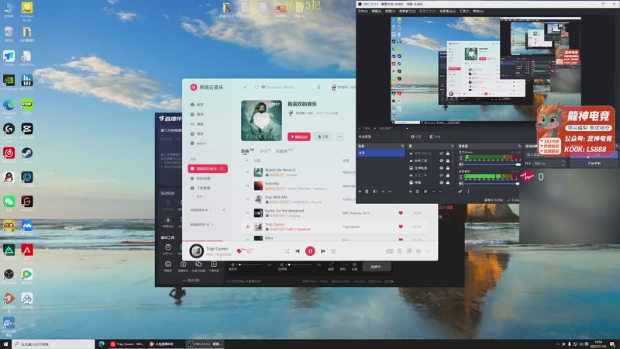Click the NetEase Music search field
The image size is (620, 349).
click(x=282, y=87)
